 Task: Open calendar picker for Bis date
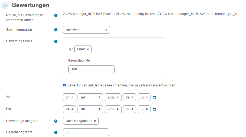pyautogui.click(x=154, y=109)
